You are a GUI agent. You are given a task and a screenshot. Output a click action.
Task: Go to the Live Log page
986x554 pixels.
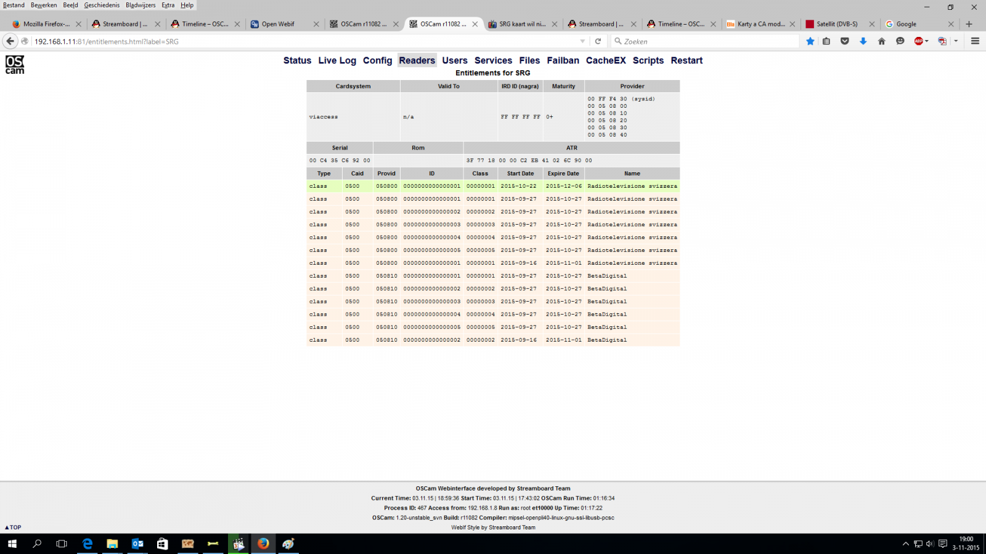tap(337, 60)
